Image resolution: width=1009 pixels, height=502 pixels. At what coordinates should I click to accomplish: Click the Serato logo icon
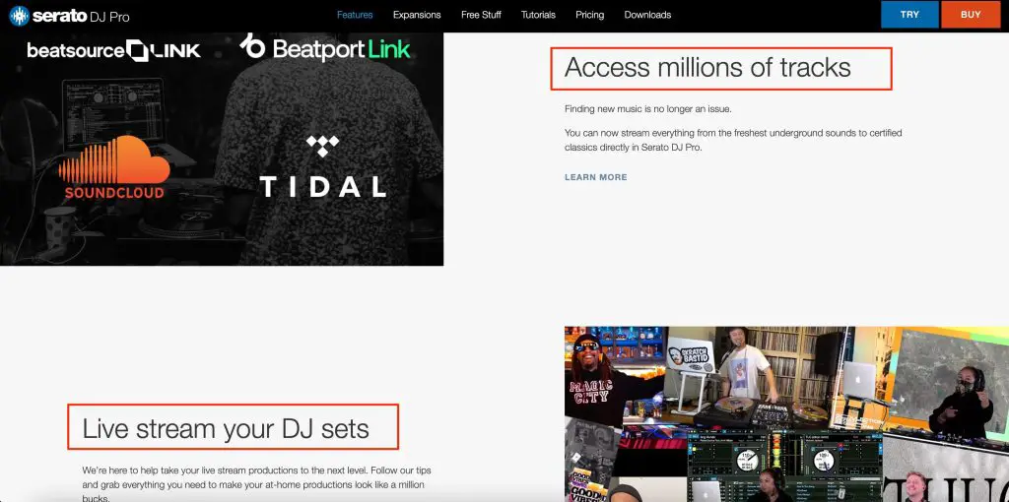coord(20,16)
